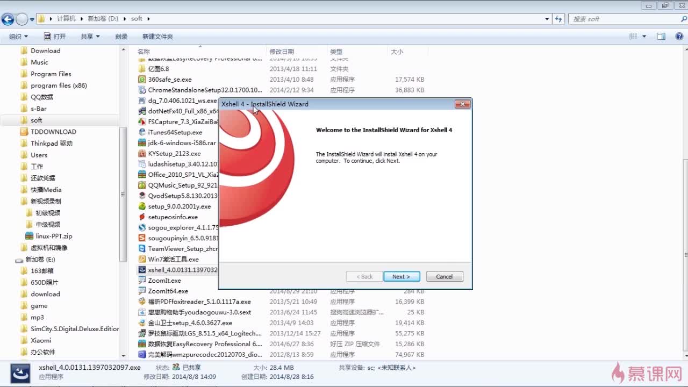Click the scroll-down arrow of the navigation pane
The width and height of the screenshot is (688, 387).
124,355
